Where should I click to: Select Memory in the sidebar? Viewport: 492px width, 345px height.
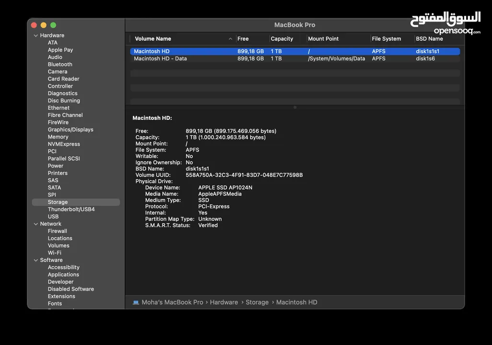tap(58, 137)
